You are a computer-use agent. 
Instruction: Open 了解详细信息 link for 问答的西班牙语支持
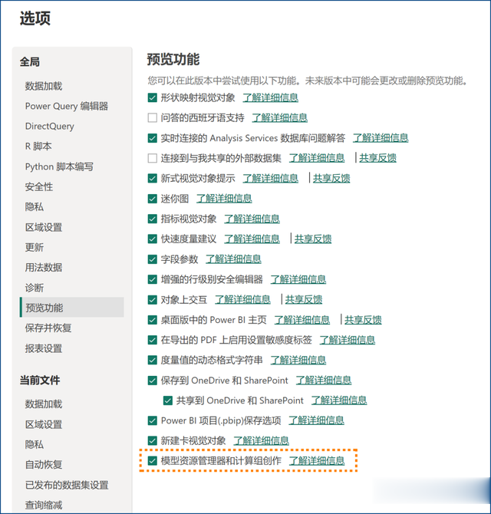click(x=279, y=117)
